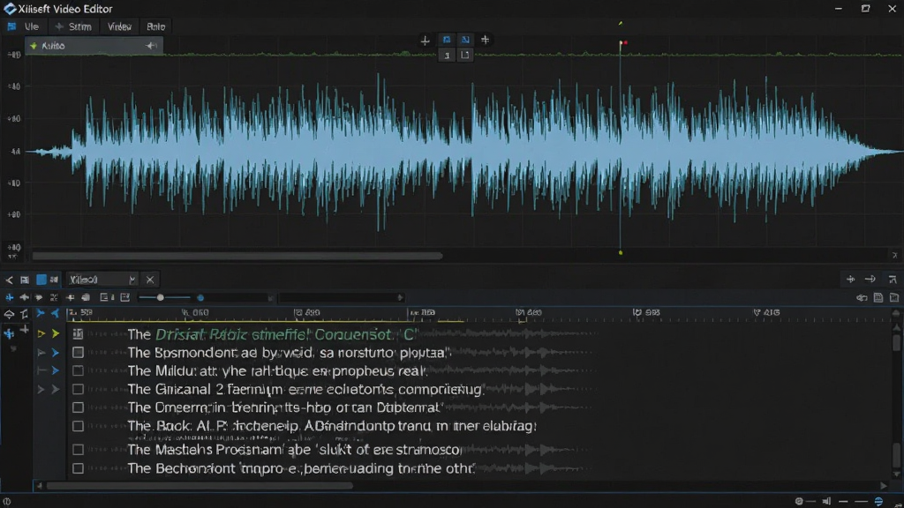The height and width of the screenshot is (508, 904).
Task: Check the 'The Mastiehs' row checkbox
Action: click(78, 450)
